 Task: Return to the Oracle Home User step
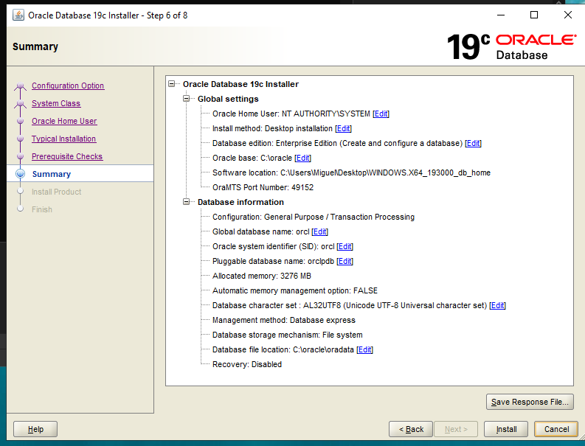tap(64, 121)
